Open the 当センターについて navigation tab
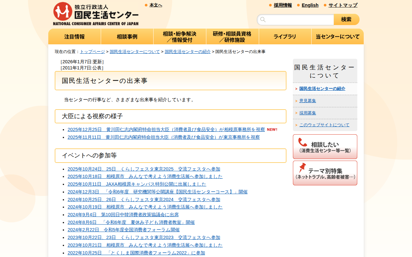Viewport: 412px width, 257px height. point(338,37)
